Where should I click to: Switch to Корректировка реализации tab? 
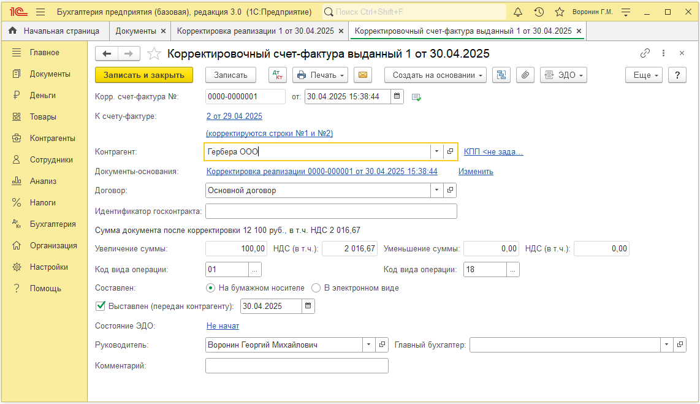pyautogui.click(x=256, y=31)
